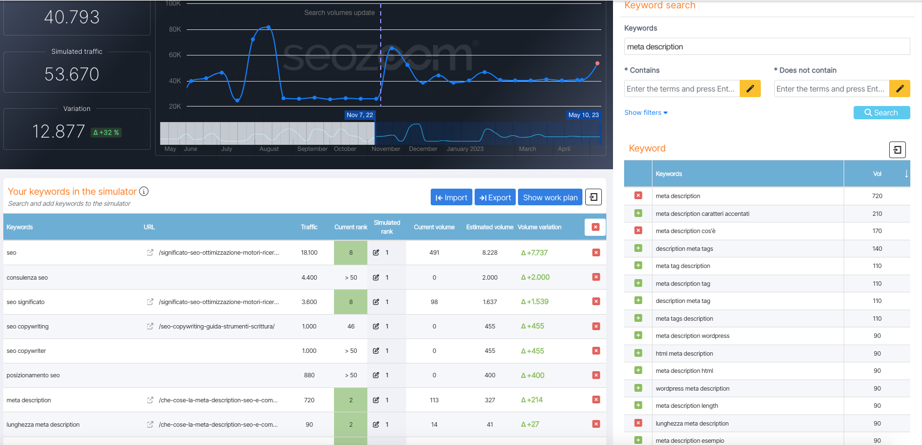Viewport: 922px width, 445px height.
Task: Click the export icon right of Show work plan
Action: click(594, 197)
